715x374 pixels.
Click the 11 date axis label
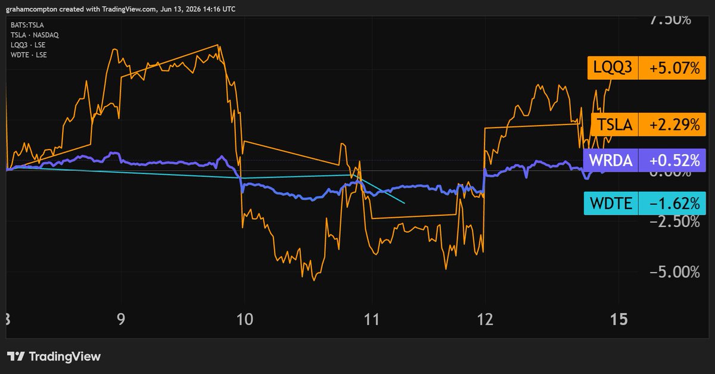point(371,319)
